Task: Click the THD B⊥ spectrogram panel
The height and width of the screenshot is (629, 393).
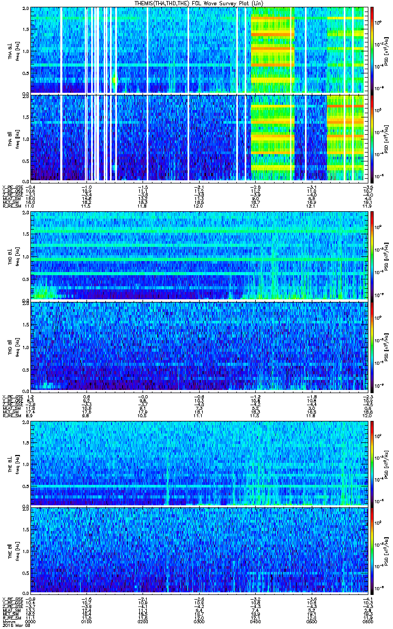Action: (198, 256)
